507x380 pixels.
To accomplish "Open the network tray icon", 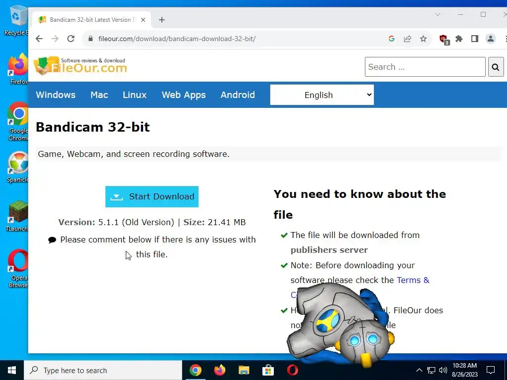I will 431,370.
